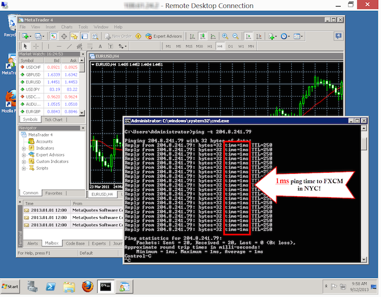Expand the Indicators tree node
381x297 pixels.
point(24,148)
